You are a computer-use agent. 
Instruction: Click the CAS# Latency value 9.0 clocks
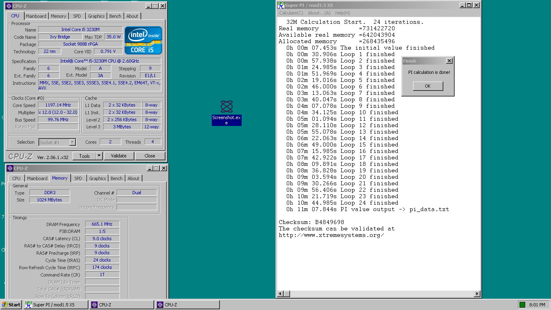click(x=102, y=239)
